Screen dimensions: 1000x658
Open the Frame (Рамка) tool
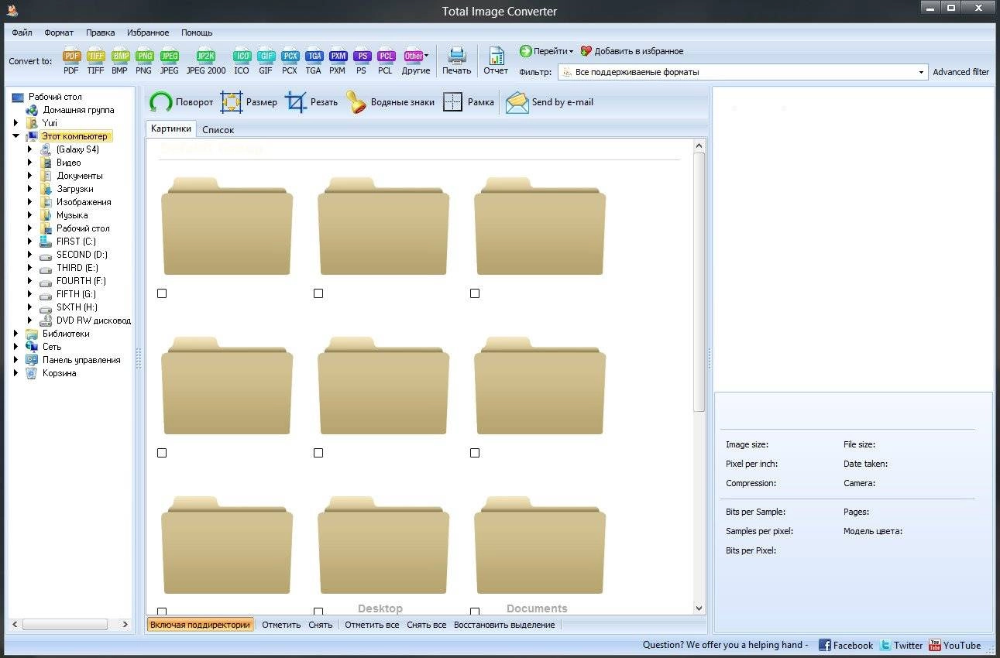(x=469, y=102)
